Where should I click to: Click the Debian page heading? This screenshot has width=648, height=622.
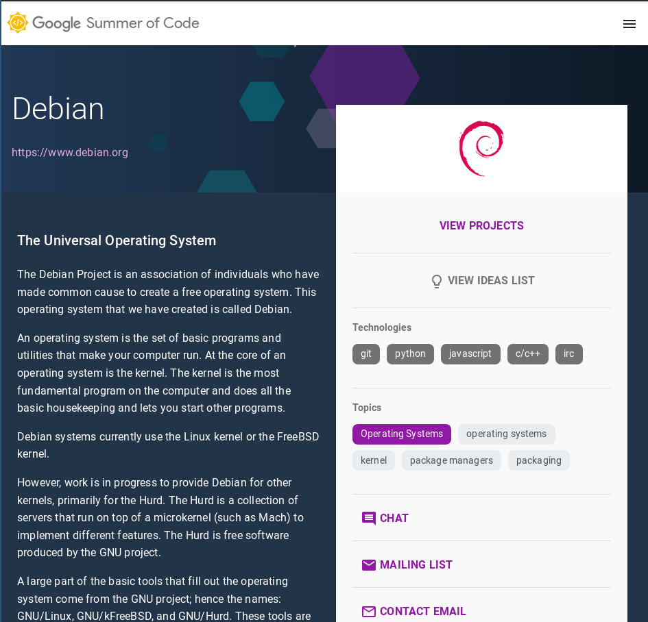point(58,108)
